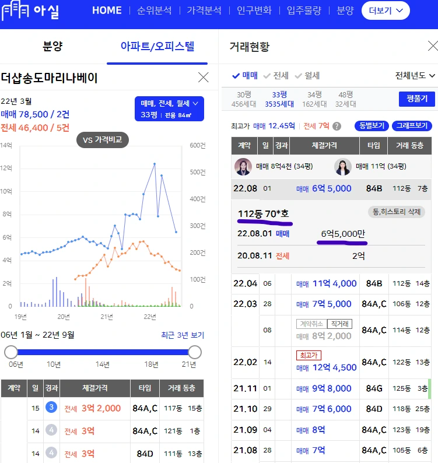Select the 21.09 매매 8억 row
The image size is (438, 463).
coord(331,430)
